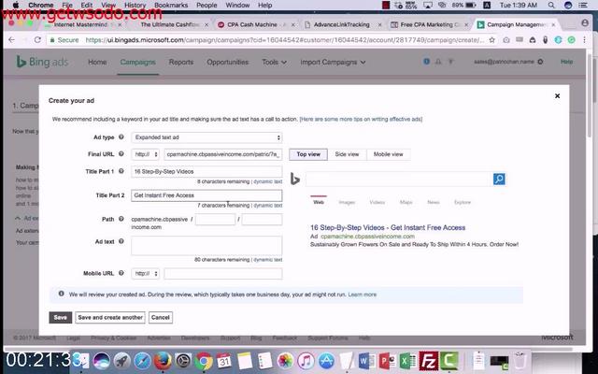This screenshot has width=598, height=374.
Task: Click dynamic text link under Title Part 1
Action: click(x=268, y=181)
